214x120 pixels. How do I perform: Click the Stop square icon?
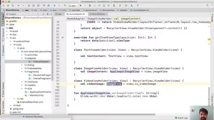(x=108, y=6)
